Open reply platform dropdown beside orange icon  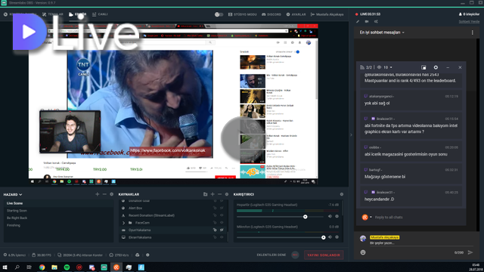point(371,217)
